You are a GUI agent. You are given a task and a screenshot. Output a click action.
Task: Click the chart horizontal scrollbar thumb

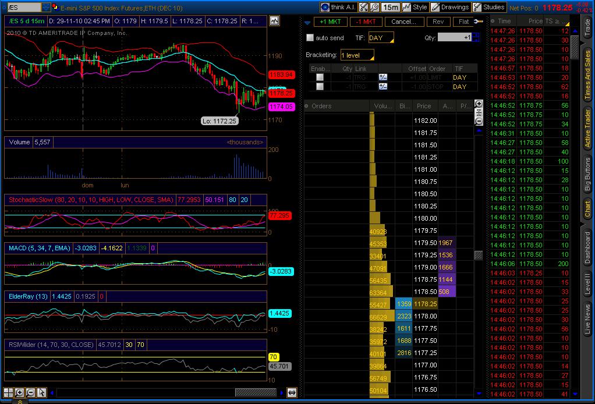point(256,392)
